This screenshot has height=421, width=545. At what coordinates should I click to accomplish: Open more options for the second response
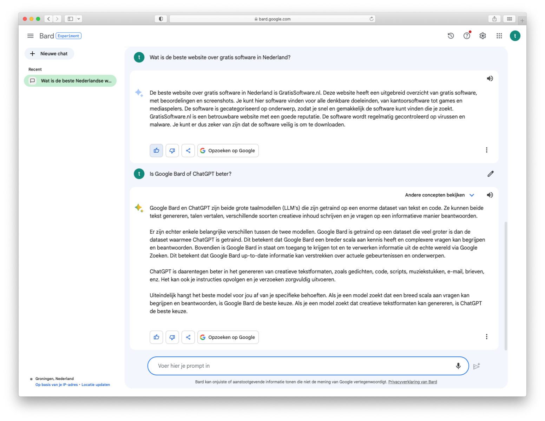point(486,337)
